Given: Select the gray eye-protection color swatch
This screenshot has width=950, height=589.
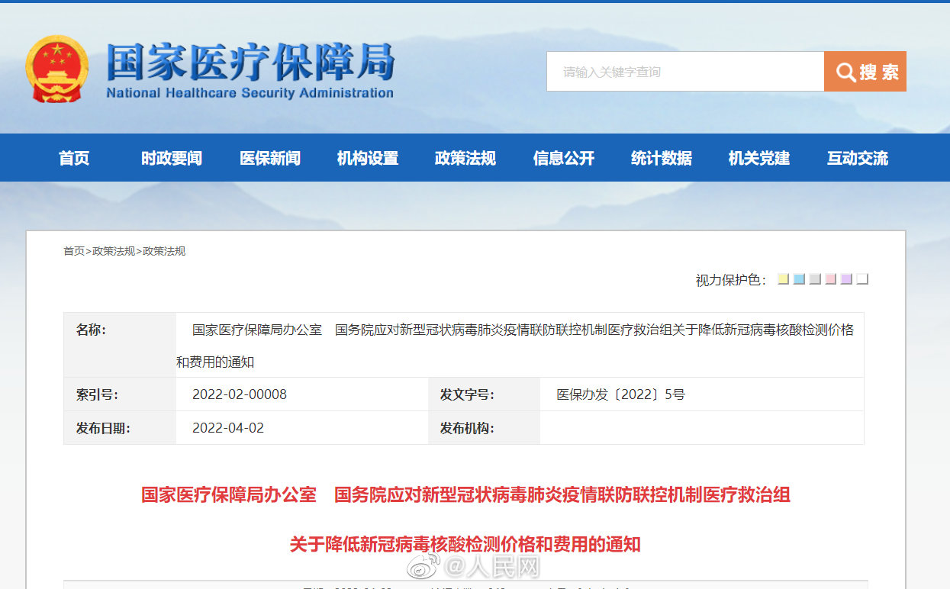Looking at the screenshot, I should tap(814, 278).
